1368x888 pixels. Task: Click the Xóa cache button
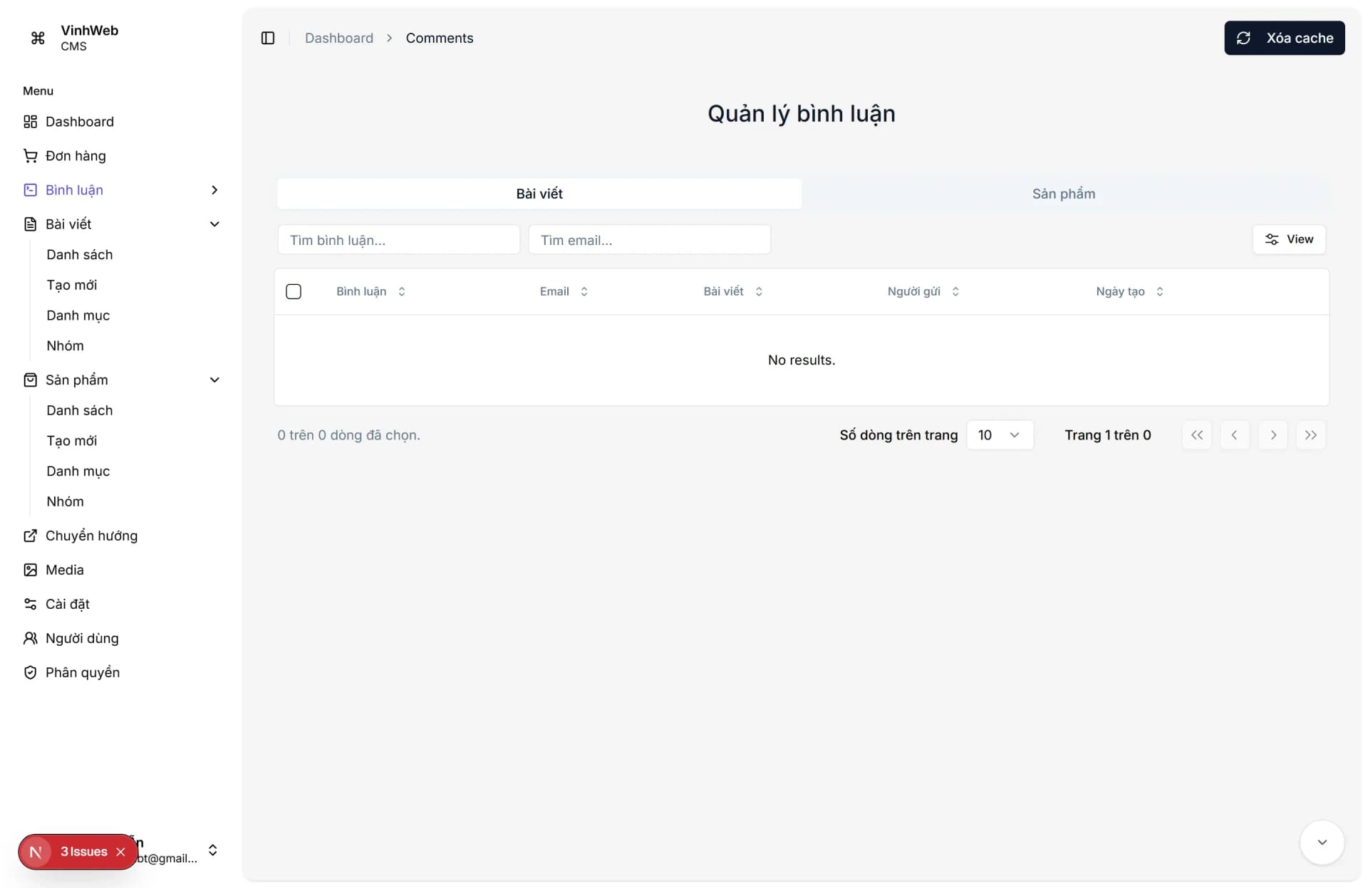pos(1285,38)
